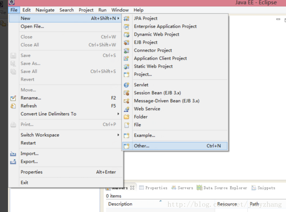Close the Markers view tab
The height and width of the screenshot is (212, 286).
132,188
